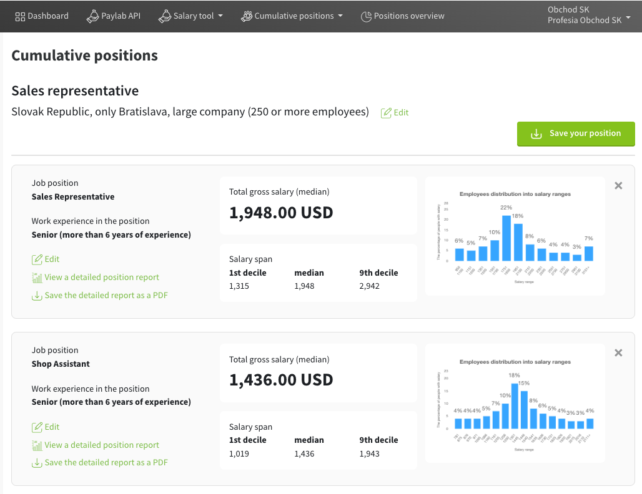Click the Sales Representative edit pencil icon
Image resolution: width=642 pixels, height=494 pixels.
[37, 259]
